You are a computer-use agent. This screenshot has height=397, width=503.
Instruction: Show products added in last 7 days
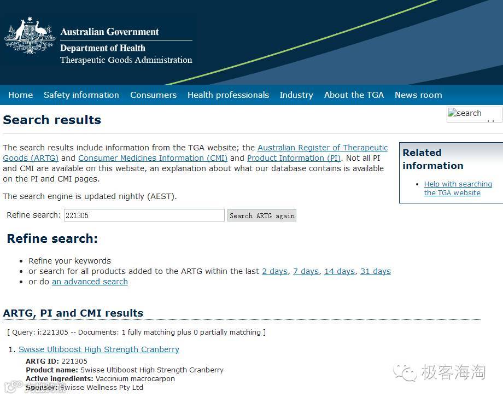(x=306, y=272)
